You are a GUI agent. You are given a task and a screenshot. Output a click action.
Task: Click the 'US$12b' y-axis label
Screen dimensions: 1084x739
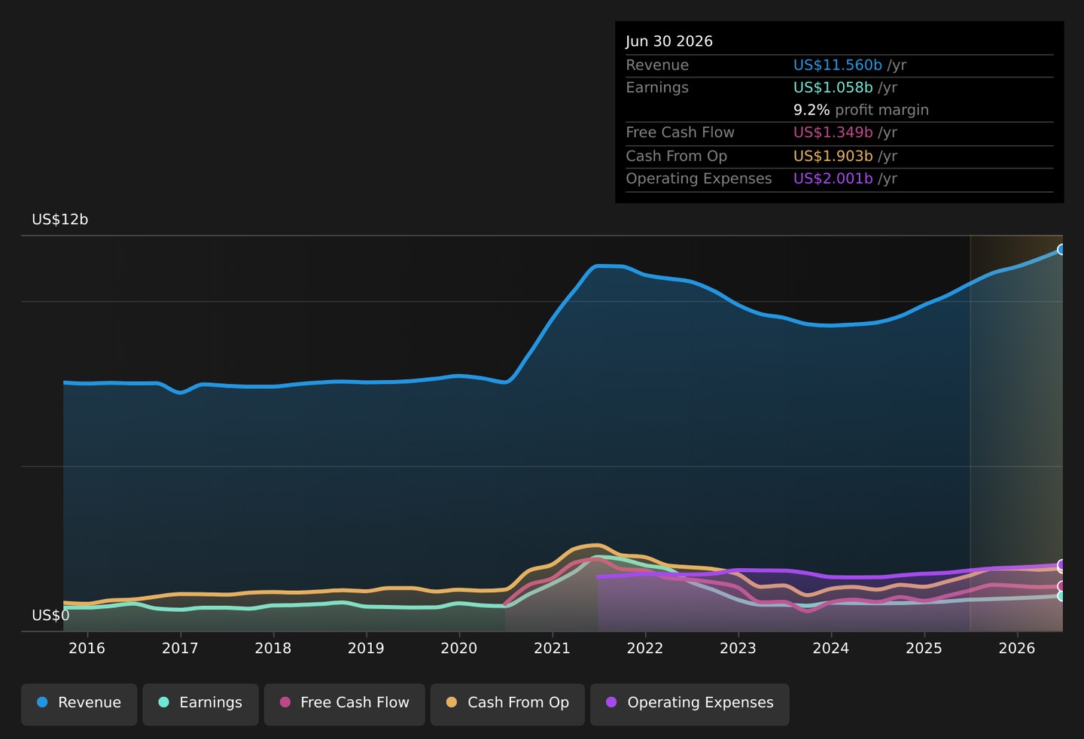(x=60, y=220)
